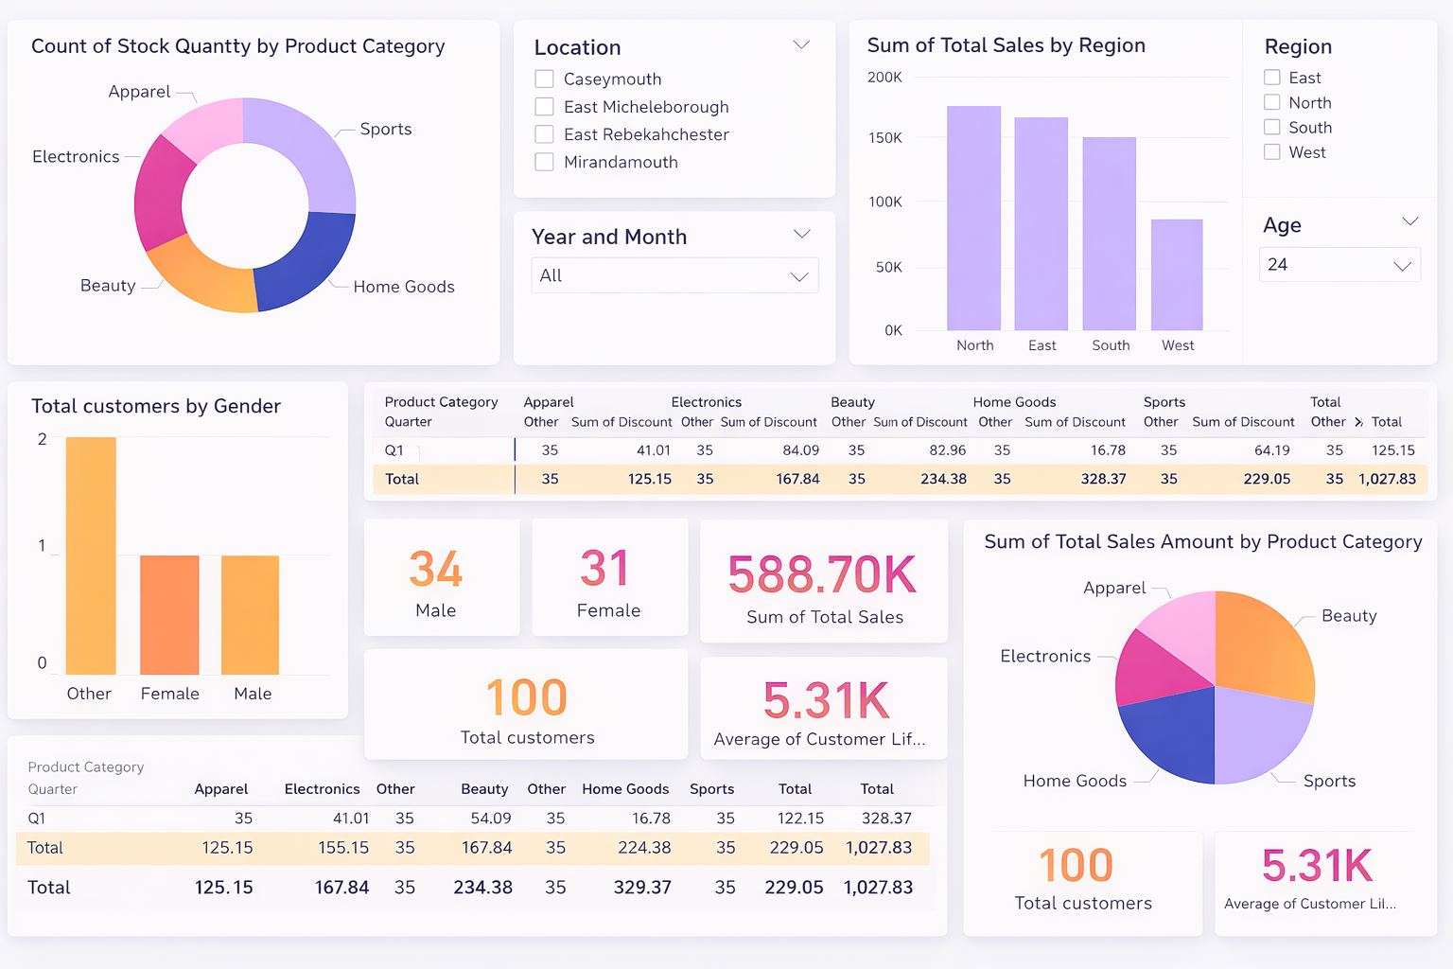The width and height of the screenshot is (1453, 969).
Task: Select the Sports segment in the donut chart
Action: coord(309,150)
